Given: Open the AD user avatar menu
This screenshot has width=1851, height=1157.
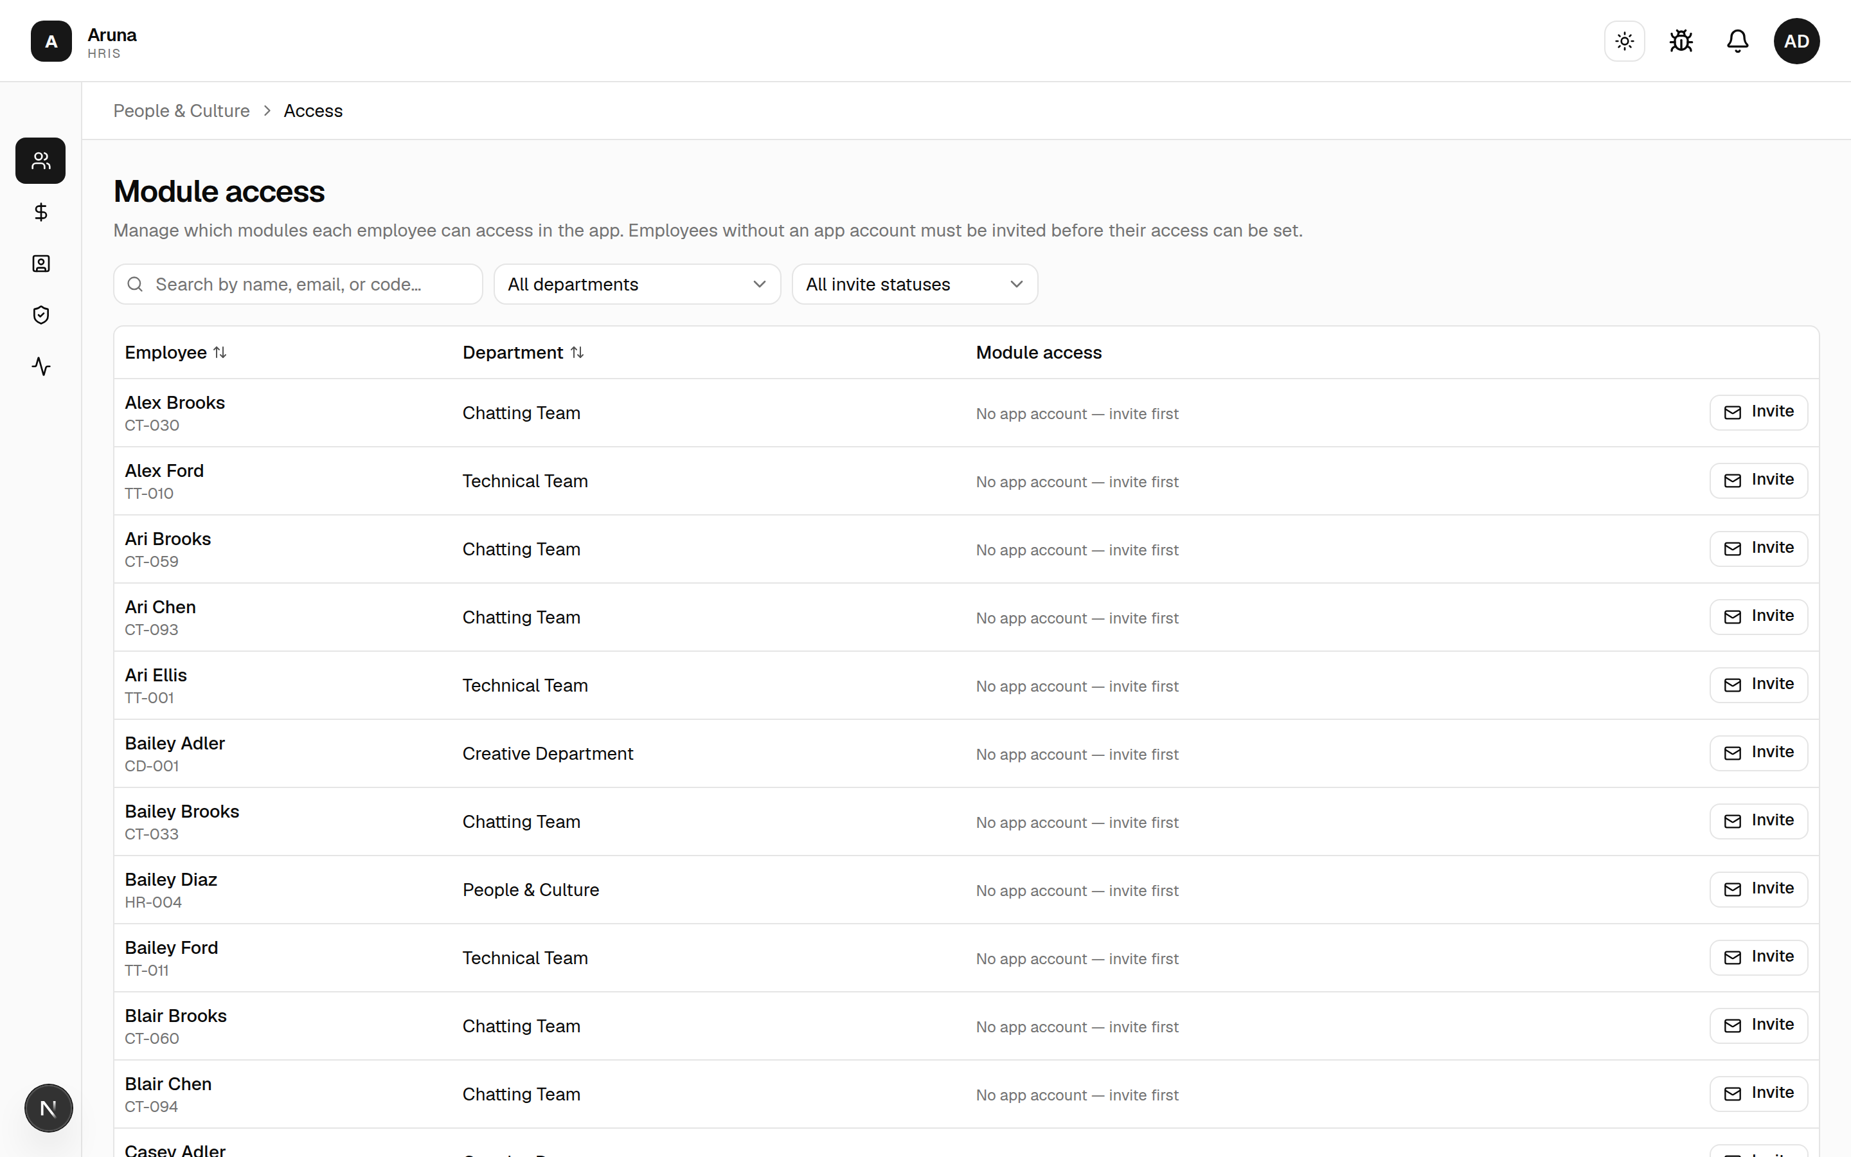Looking at the screenshot, I should pyautogui.click(x=1797, y=41).
